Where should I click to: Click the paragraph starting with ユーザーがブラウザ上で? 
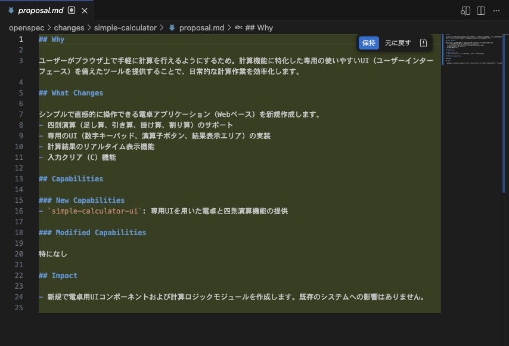click(236, 66)
